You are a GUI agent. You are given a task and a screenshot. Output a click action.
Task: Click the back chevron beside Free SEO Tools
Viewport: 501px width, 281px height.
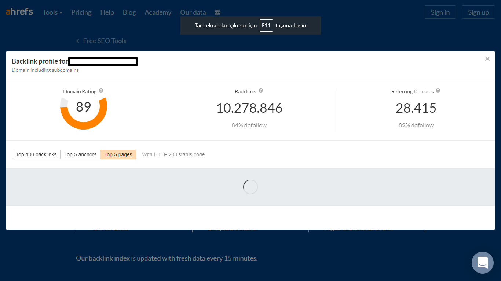point(77,41)
